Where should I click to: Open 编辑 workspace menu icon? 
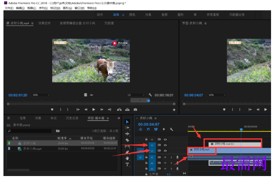tap(123, 15)
